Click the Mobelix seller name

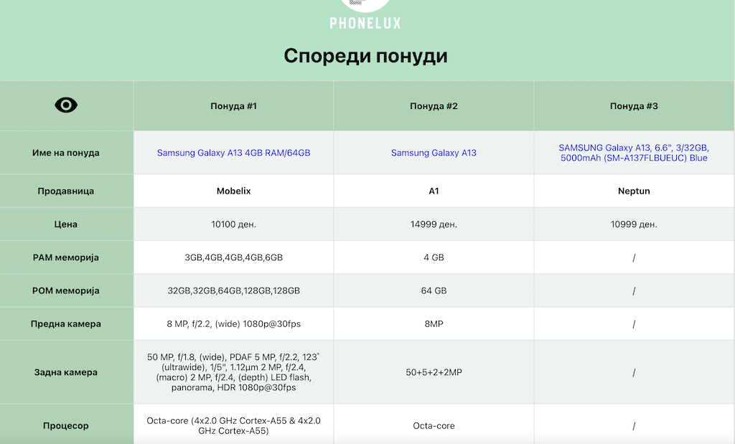point(233,192)
